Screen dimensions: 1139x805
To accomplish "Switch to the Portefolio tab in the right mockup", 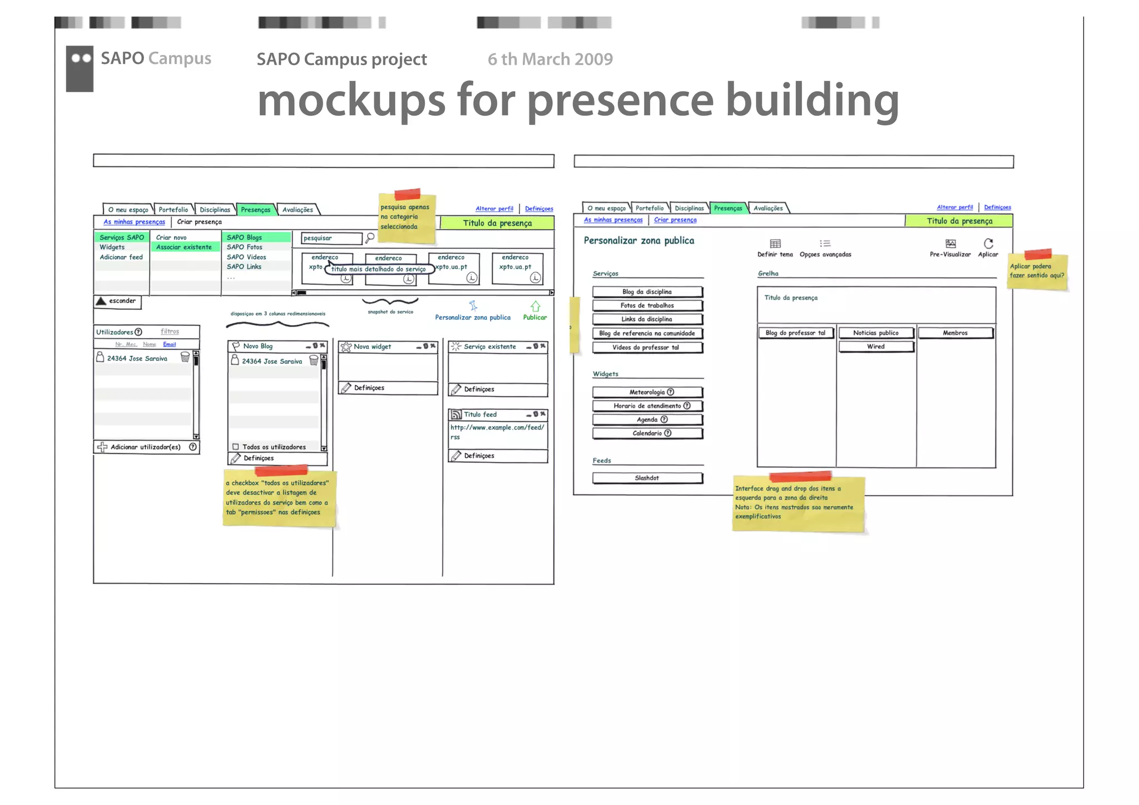I will [650, 208].
